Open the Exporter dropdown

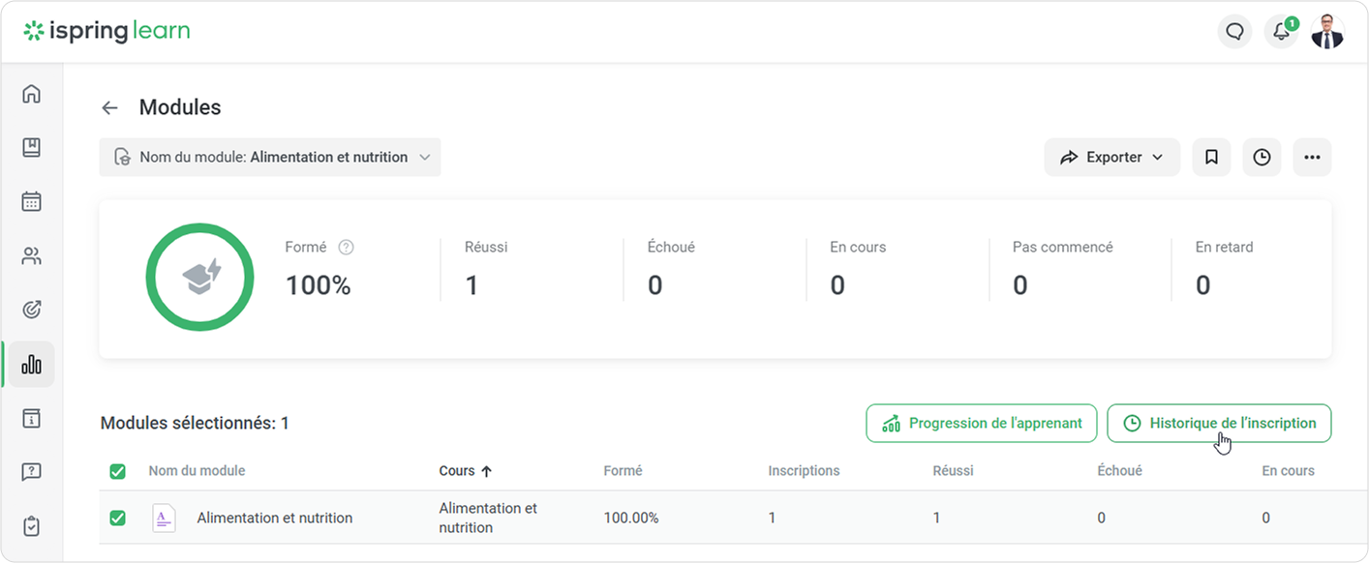(x=1111, y=158)
